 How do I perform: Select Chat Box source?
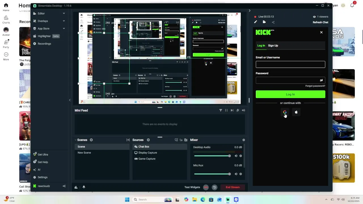point(160,147)
